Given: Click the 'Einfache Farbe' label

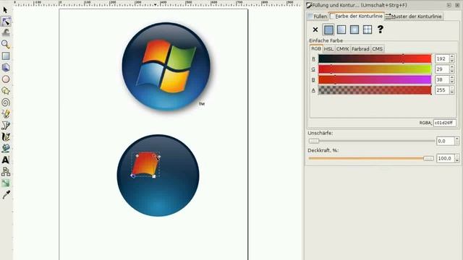Looking at the screenshot, I should coord(326,40).
